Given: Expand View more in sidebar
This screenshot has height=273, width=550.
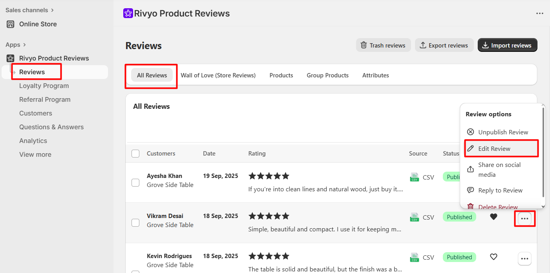Looking at the screenshot, I should [x=35, y=154].
